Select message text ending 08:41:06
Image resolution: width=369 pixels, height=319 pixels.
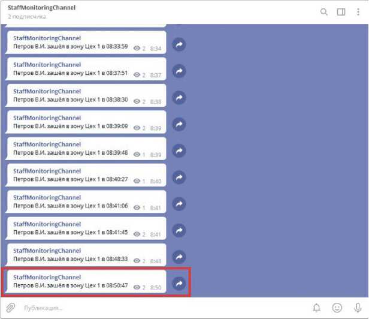[71, 206]
